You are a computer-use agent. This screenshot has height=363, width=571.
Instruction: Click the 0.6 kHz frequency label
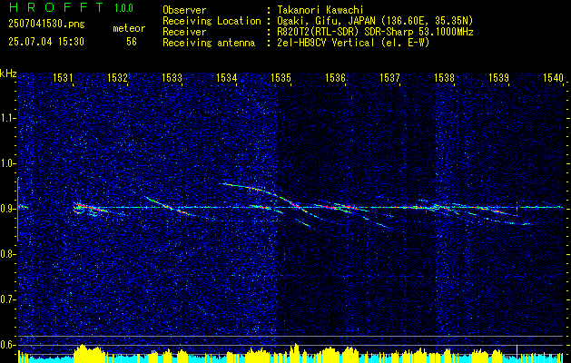(x=7, y=345)
